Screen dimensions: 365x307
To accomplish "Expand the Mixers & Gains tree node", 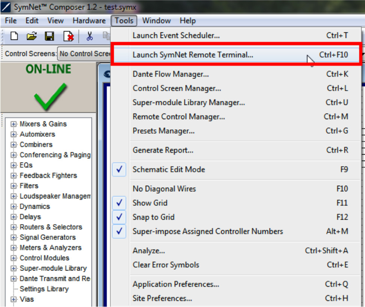I will tap(13, 124).
